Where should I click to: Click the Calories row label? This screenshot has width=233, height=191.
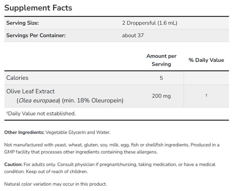(17, 78)
